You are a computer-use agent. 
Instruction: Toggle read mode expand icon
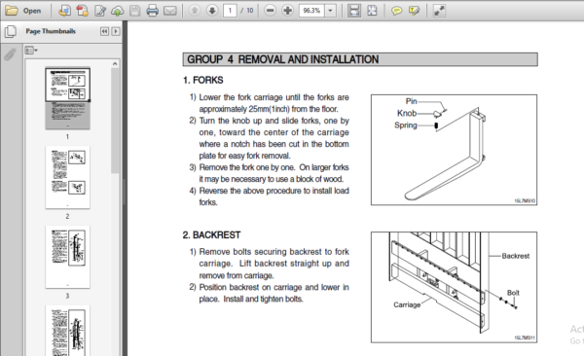tap(439, 11)
